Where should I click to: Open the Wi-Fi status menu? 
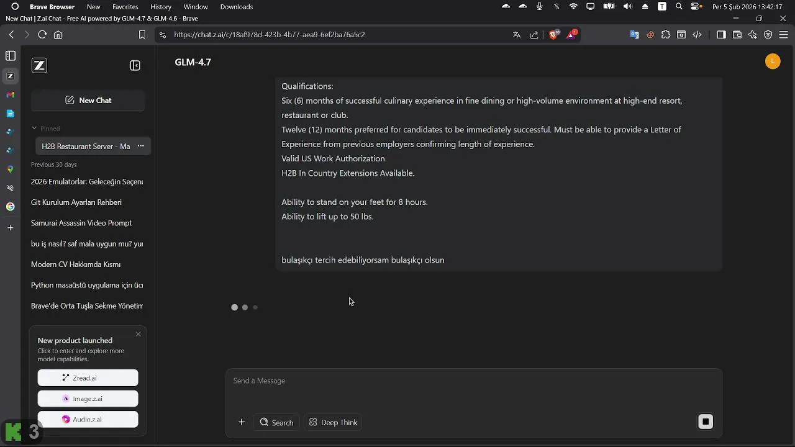click(573, 7)
